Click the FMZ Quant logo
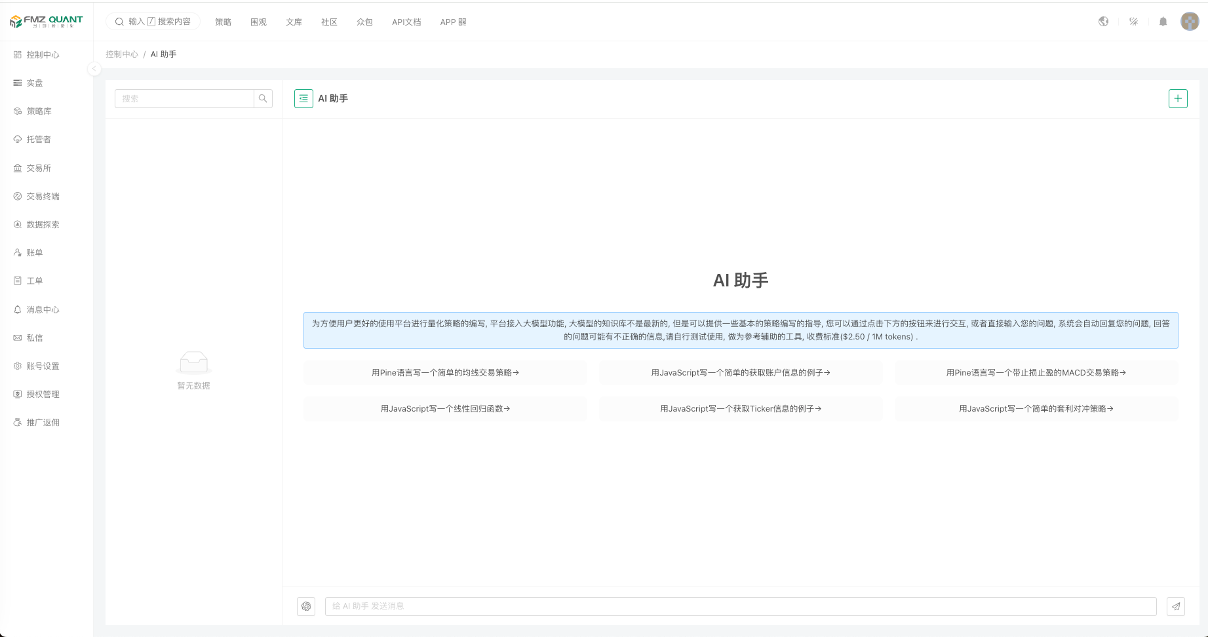 (47, 22)
